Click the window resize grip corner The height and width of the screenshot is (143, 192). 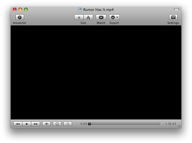[x=179, y=126]
